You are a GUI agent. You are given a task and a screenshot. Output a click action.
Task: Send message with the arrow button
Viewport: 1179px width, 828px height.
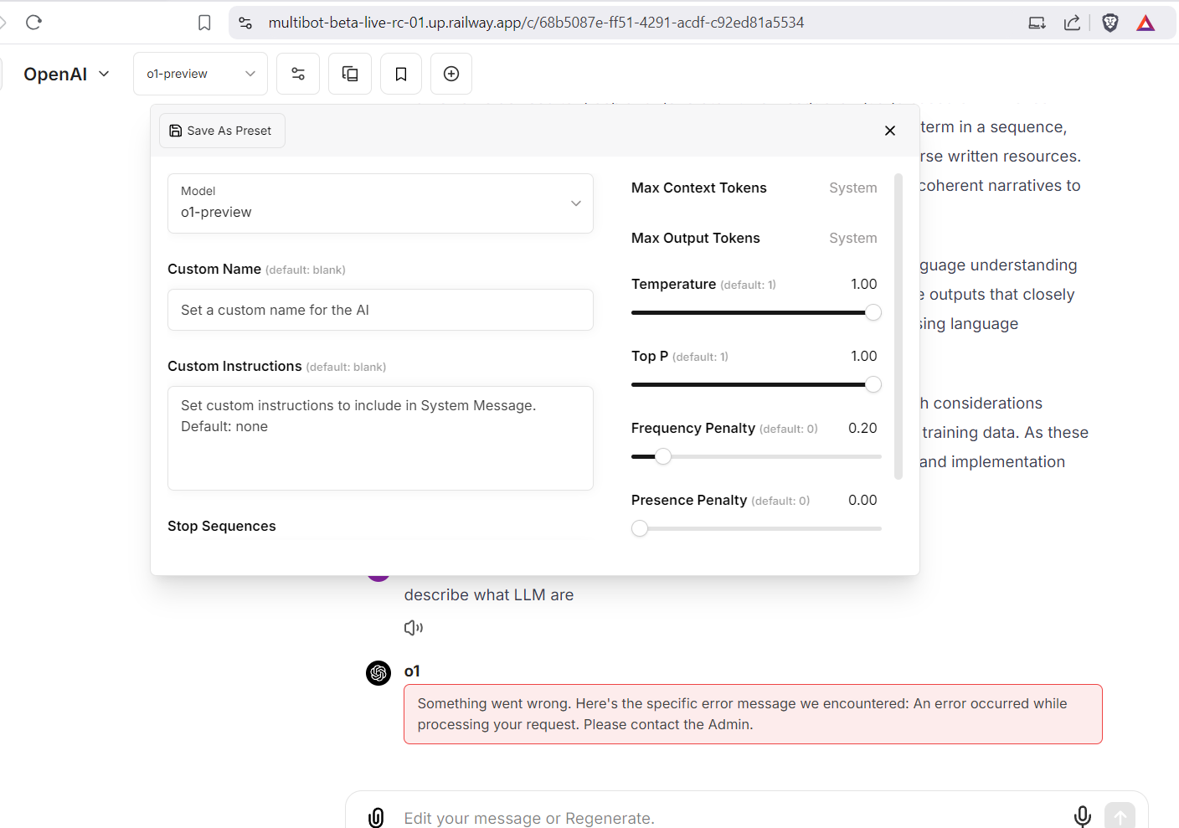coord(1120,816)
